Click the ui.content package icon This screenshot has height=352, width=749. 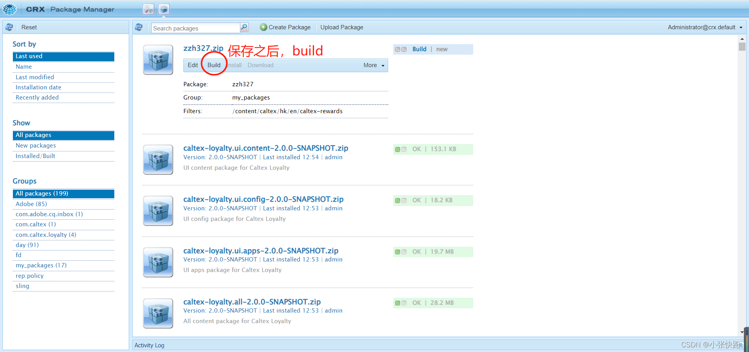point(158,160)
